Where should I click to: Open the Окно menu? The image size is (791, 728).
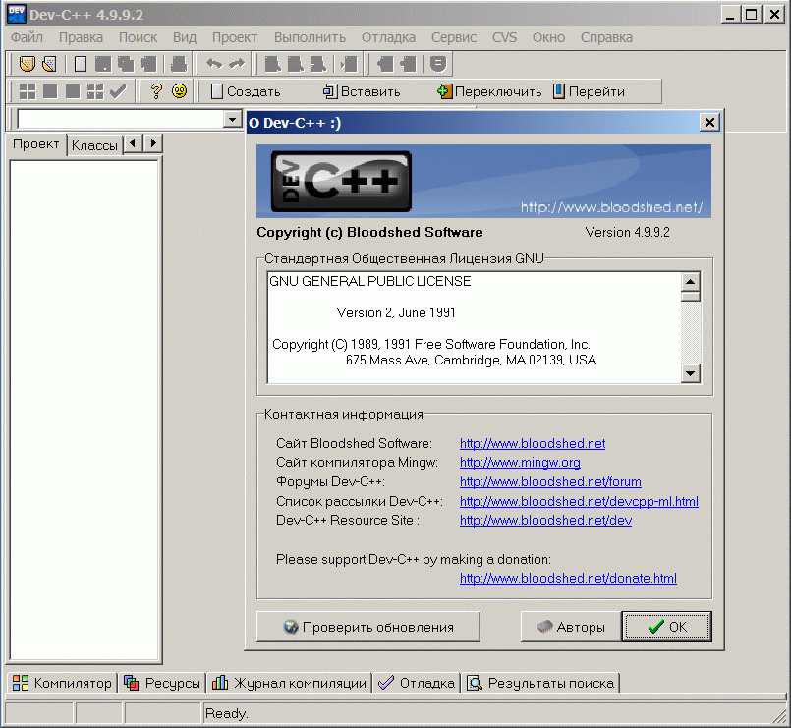548,37
